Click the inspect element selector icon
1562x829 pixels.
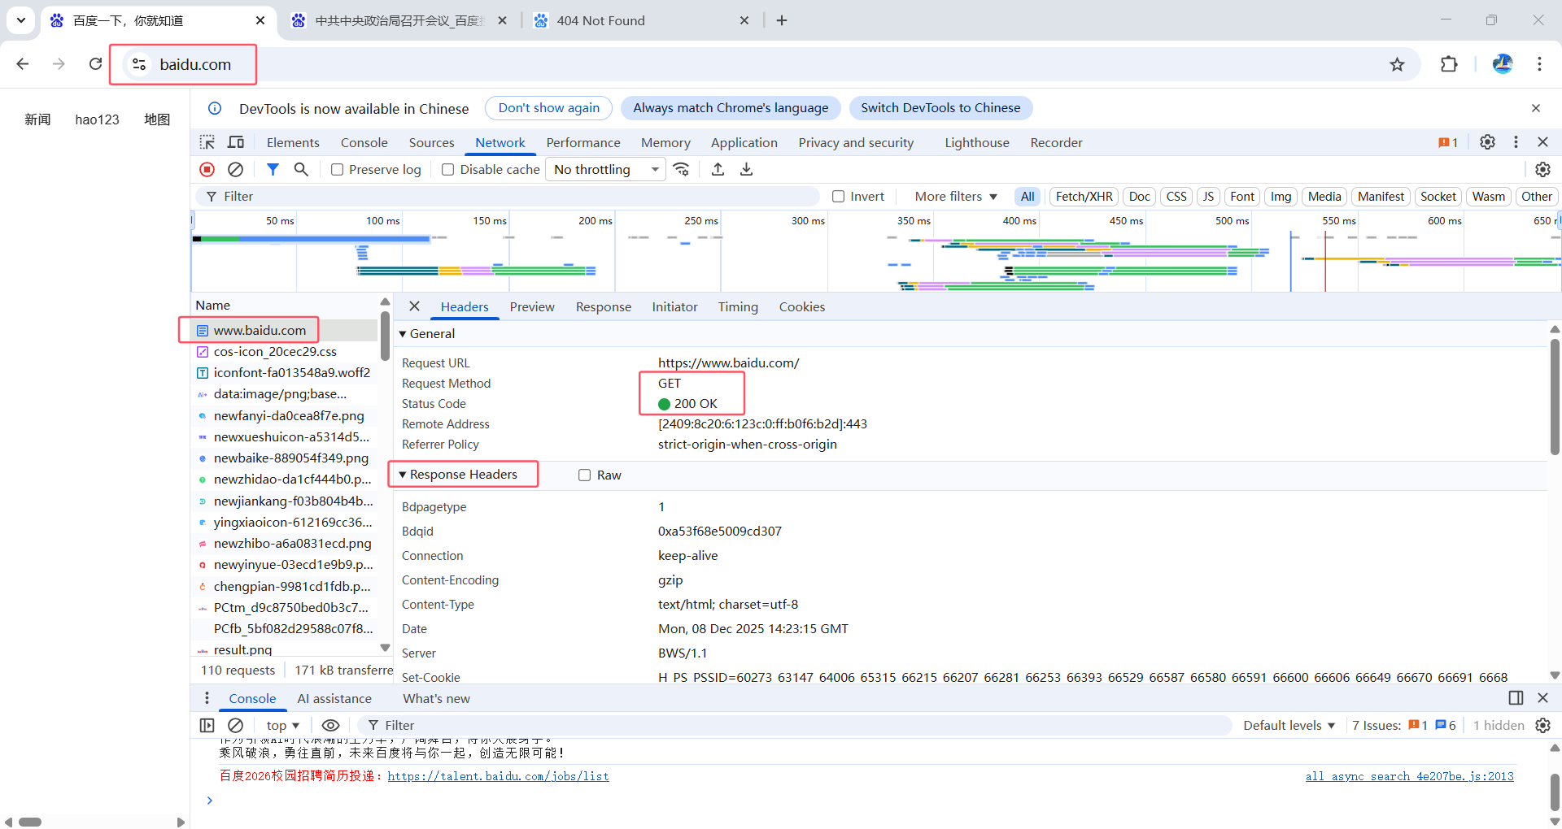coord(207,142)
